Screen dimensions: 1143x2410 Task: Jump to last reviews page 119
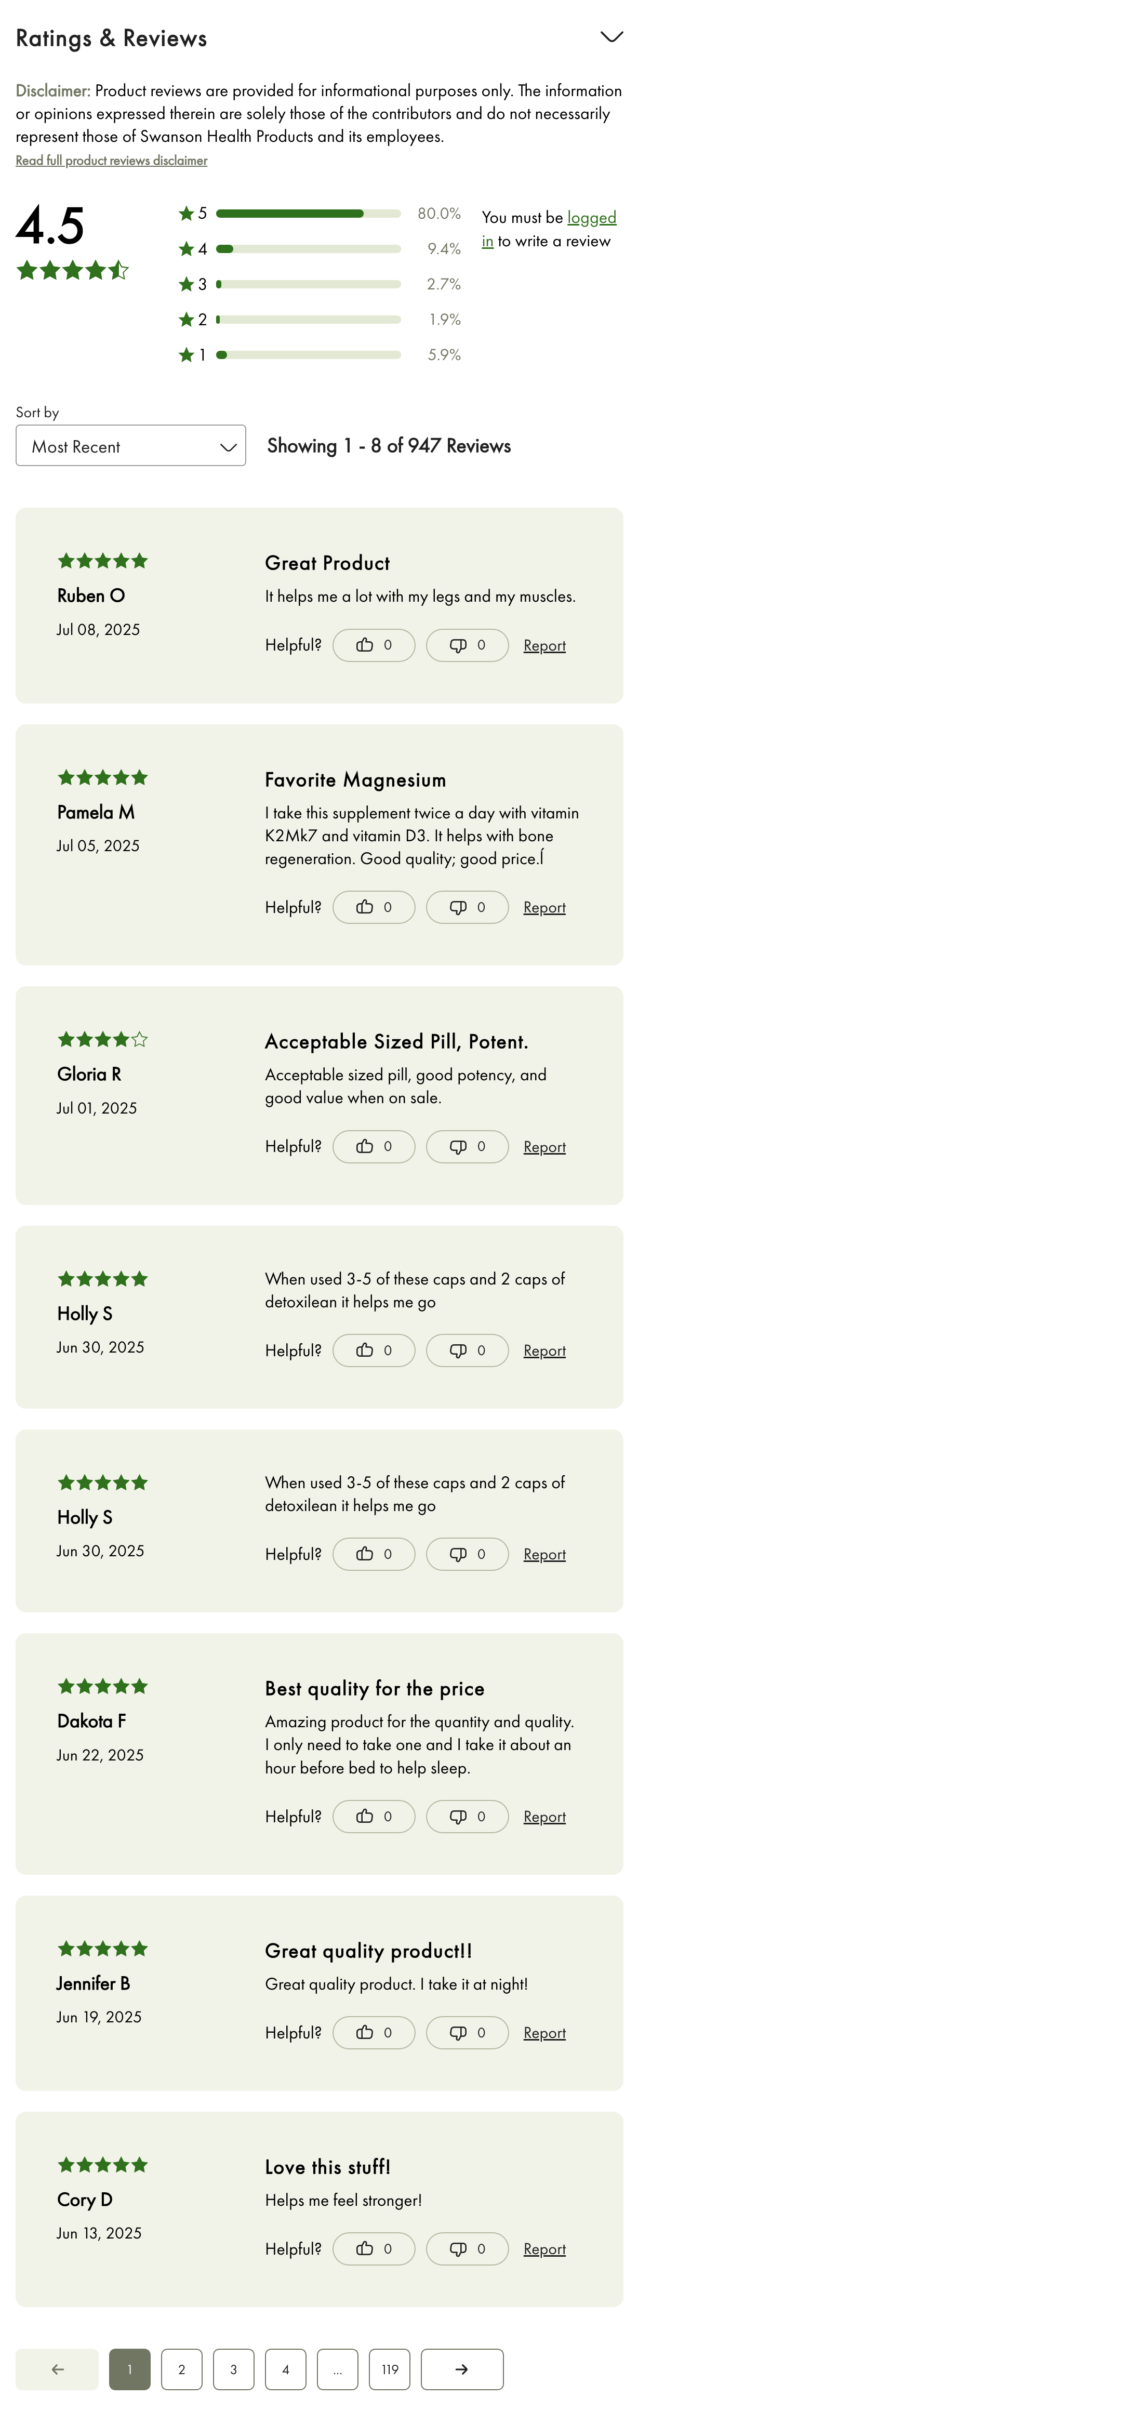pos(390,2369)
